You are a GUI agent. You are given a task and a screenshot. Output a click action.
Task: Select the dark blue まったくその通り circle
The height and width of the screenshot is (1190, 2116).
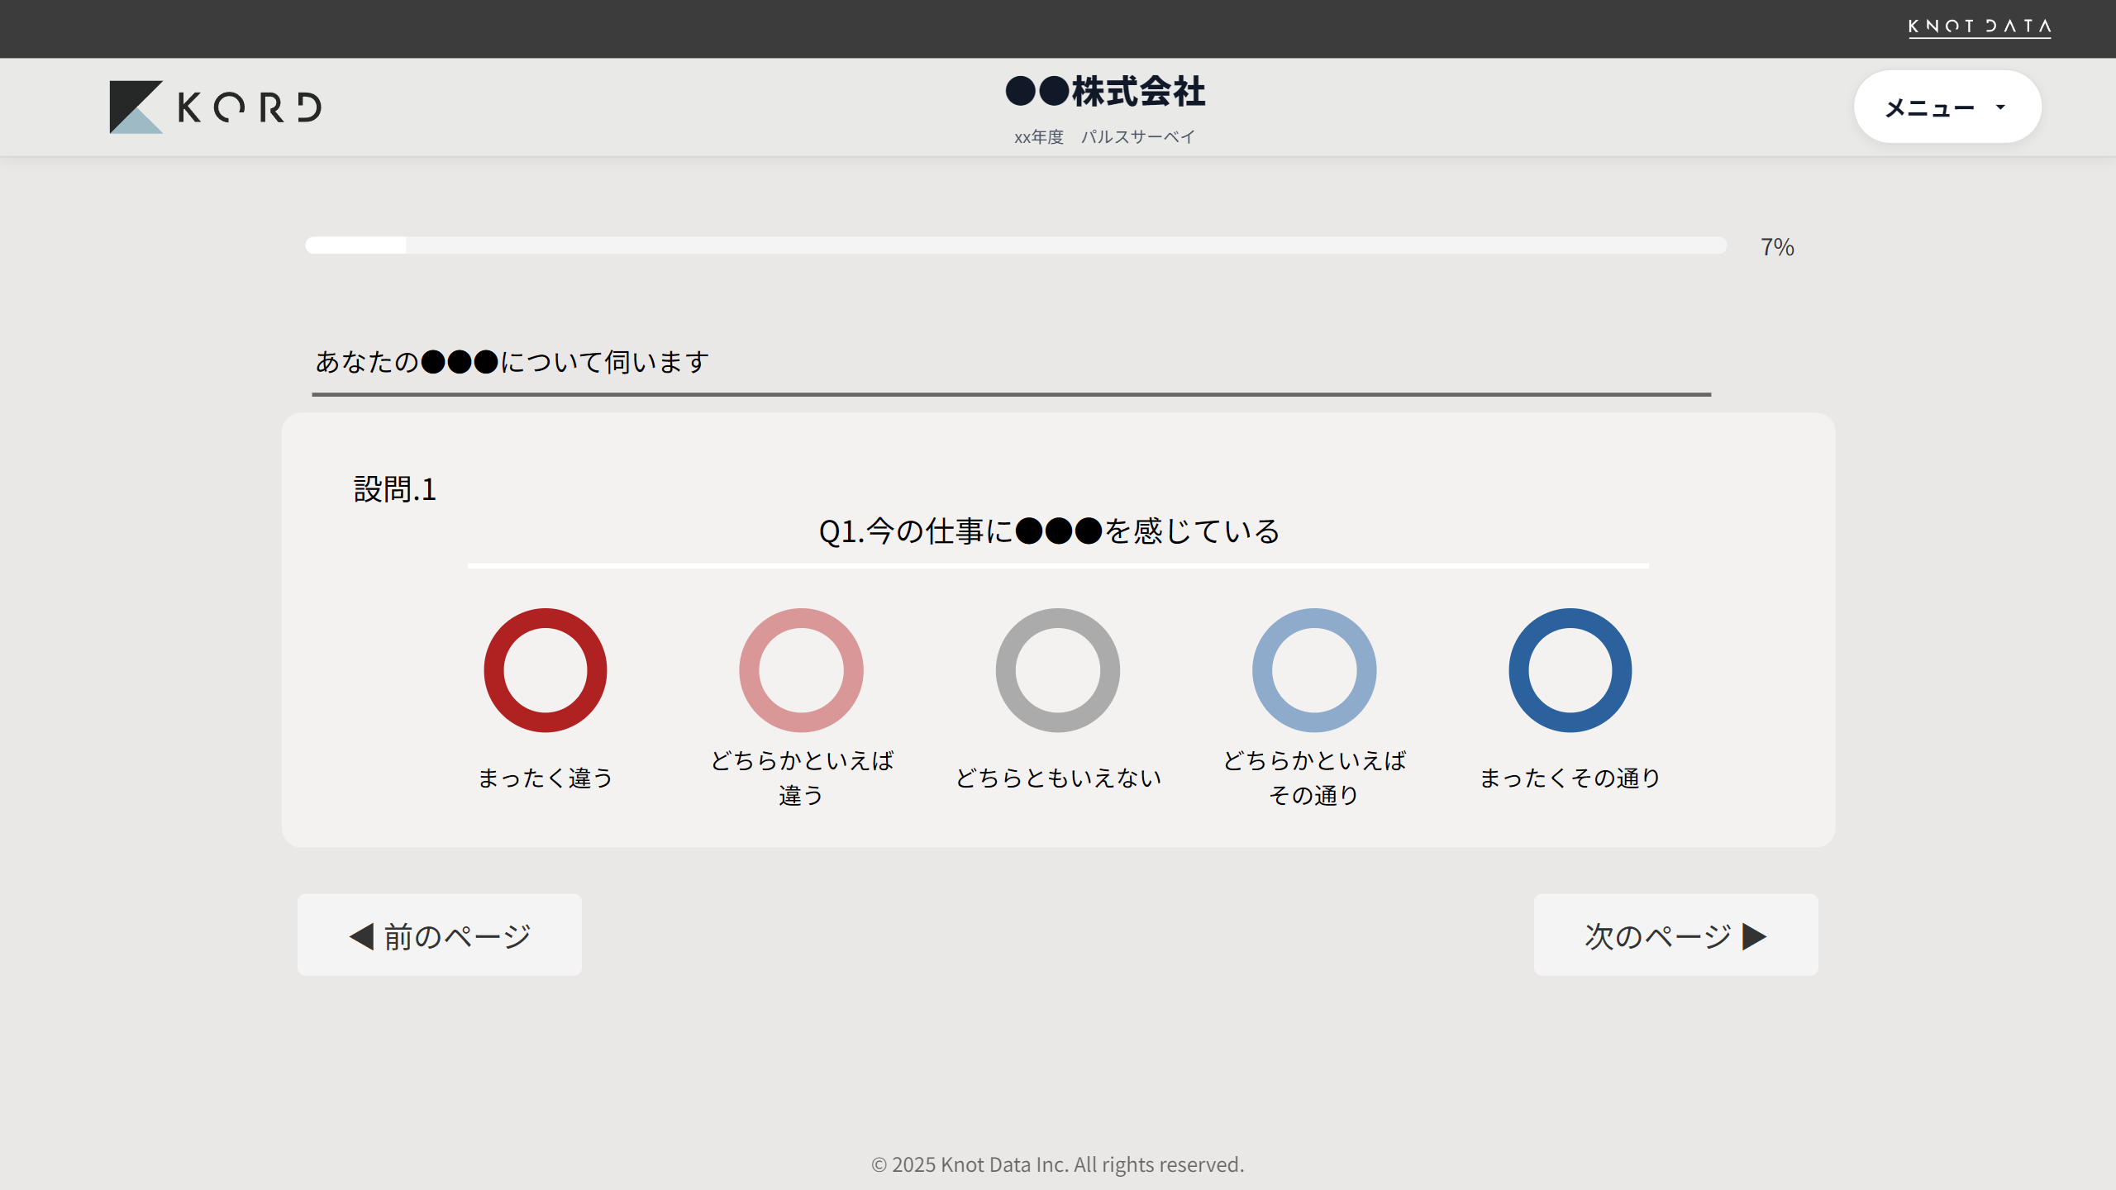point(1570,669)
